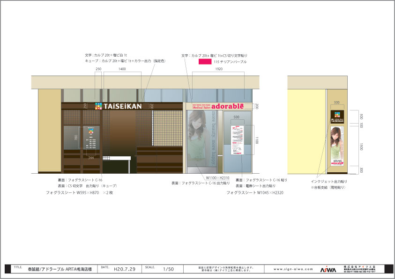Click the 1920 dimension above adorable sign
Image resolution: width=395 pixels, height=279 pixels.
pos(218,69)
